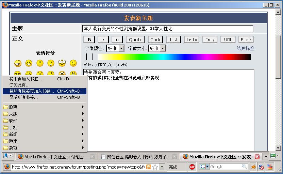Image resolution: width=283 pixels, height=174 pixels.
Task: Click the bookmarks menu button on tab bar
Action: tap(8, 156)
